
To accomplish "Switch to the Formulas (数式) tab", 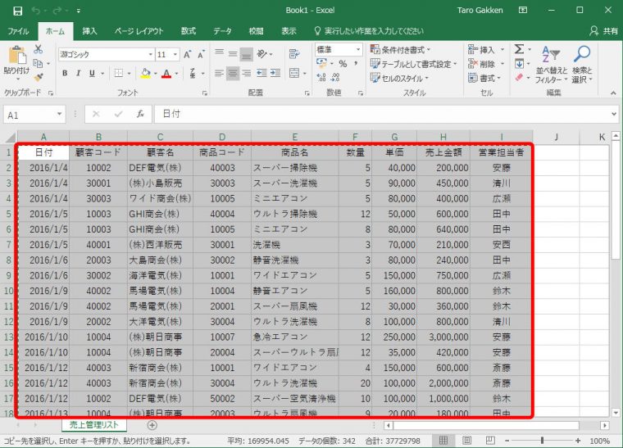I will 189,31.
